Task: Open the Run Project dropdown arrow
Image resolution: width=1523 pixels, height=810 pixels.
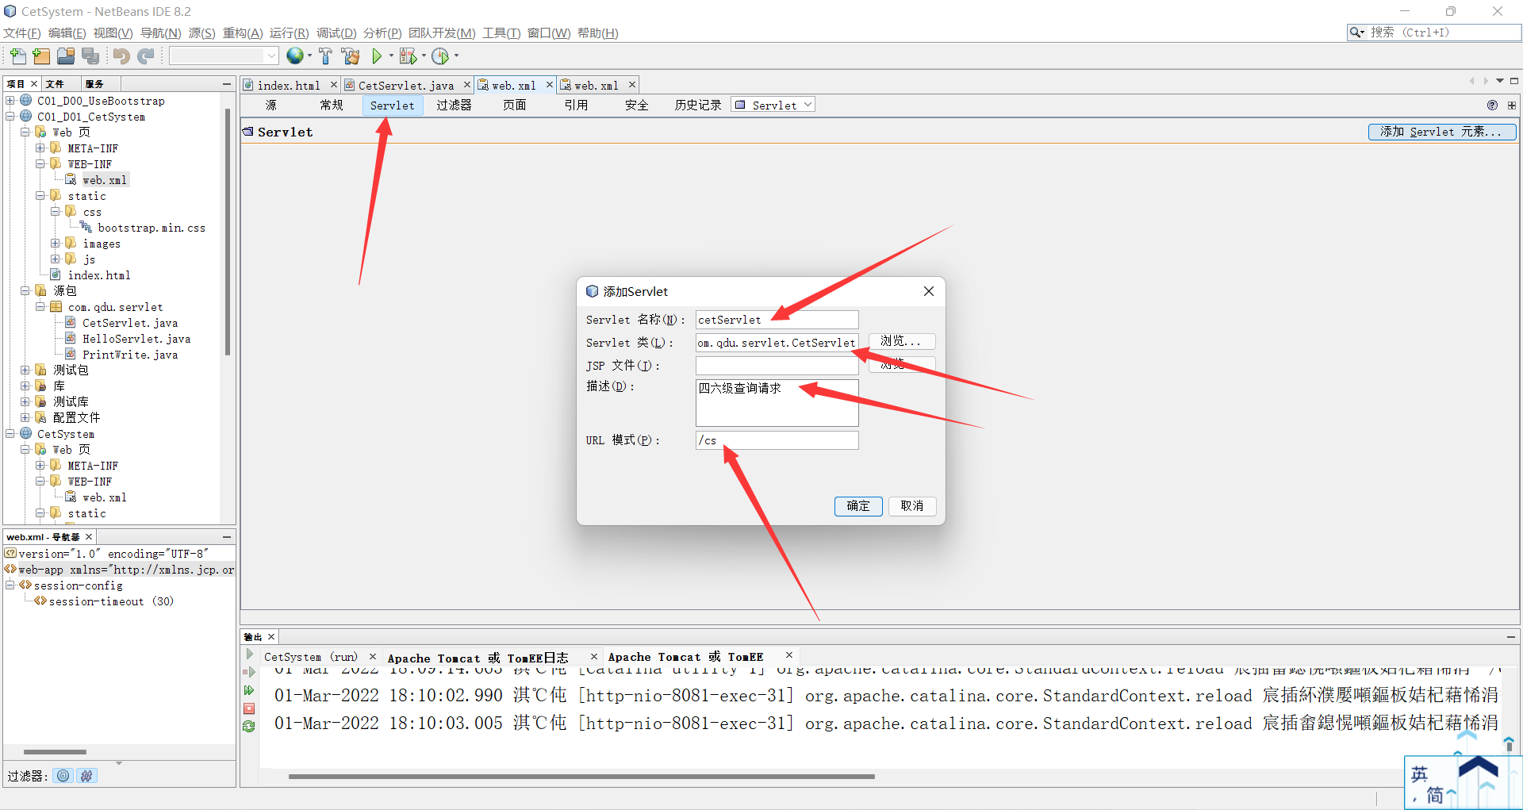Action: coord(391,56)
